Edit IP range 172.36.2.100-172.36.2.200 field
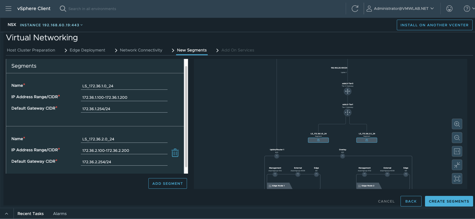Viewport: 475px width, 219px height. (124, 151)
